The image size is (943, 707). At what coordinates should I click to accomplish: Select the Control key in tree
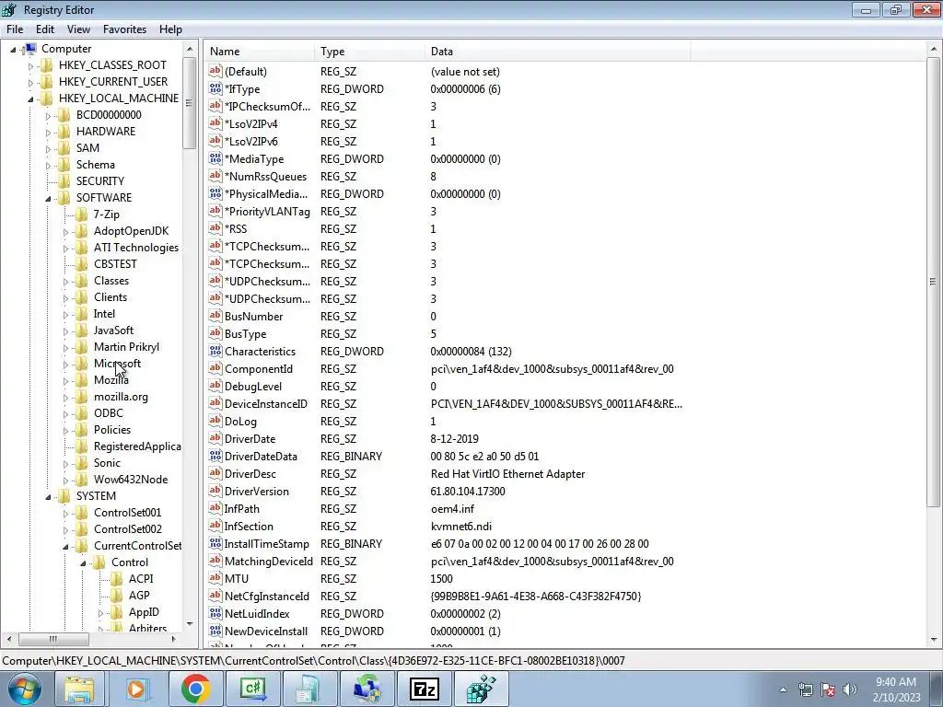129,562
